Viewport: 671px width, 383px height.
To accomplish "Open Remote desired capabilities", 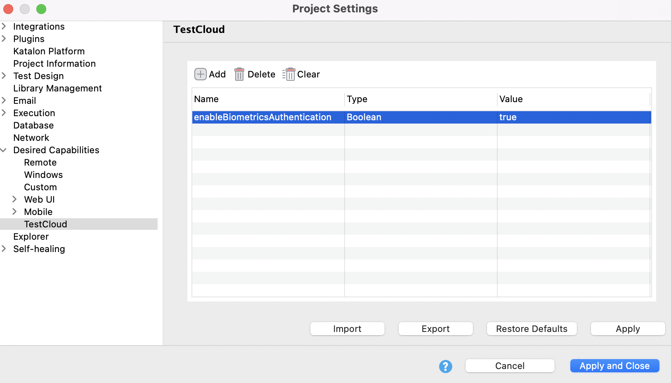I will (40, 162).
